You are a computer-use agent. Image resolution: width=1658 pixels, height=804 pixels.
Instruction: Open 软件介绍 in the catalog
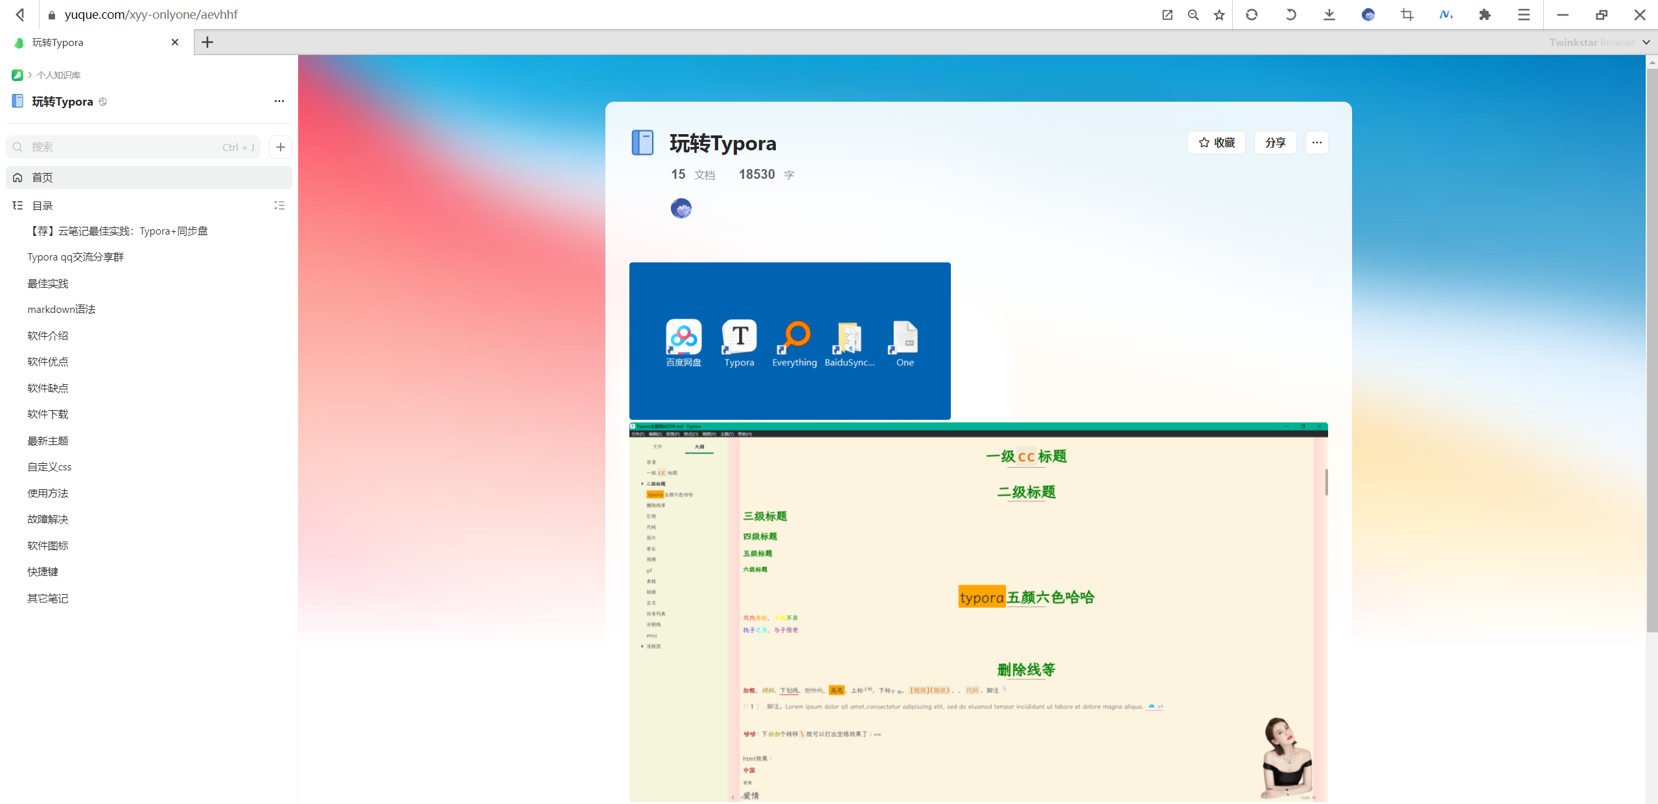(x=48, y=336)
